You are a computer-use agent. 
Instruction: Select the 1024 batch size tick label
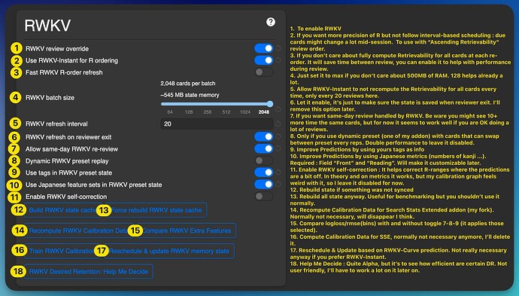pos(245,112)
